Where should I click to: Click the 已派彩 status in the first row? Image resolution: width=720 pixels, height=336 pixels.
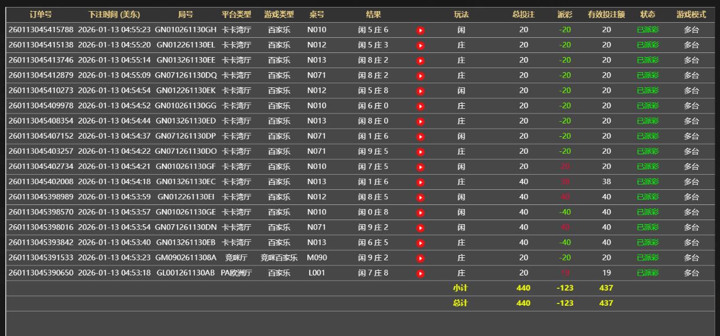click(648, 30)
